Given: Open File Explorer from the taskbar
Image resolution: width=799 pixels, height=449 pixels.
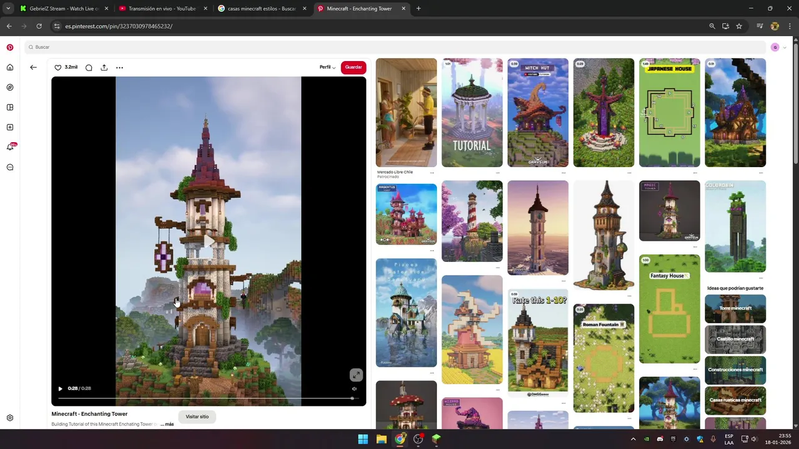Looking at the screenshot, I should (381, 439).
